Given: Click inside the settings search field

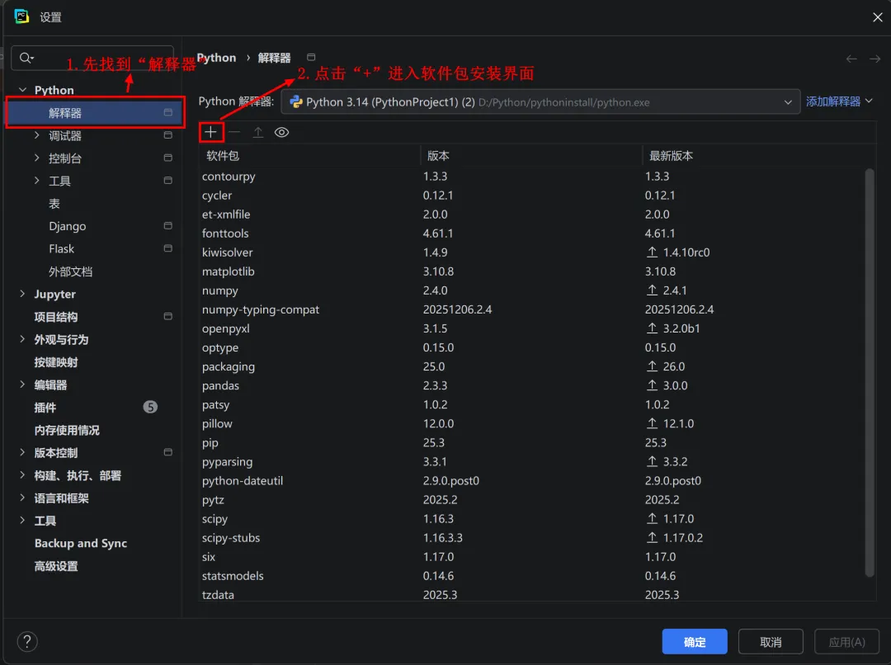Looking at the screenshot, I should pos(92,58).
